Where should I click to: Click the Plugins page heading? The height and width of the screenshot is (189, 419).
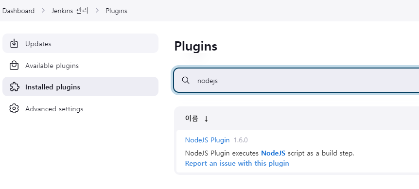pos(195,46)
